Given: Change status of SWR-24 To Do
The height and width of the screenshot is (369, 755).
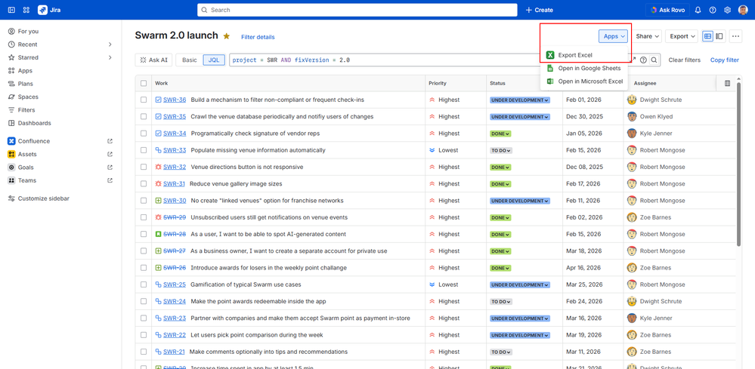Looking at the screenshot, I should 501,302.
